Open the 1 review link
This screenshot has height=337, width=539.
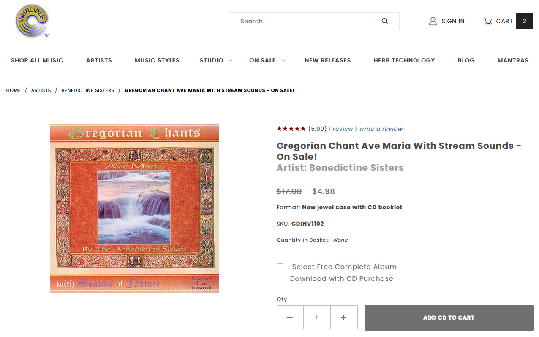pos(341,129)
